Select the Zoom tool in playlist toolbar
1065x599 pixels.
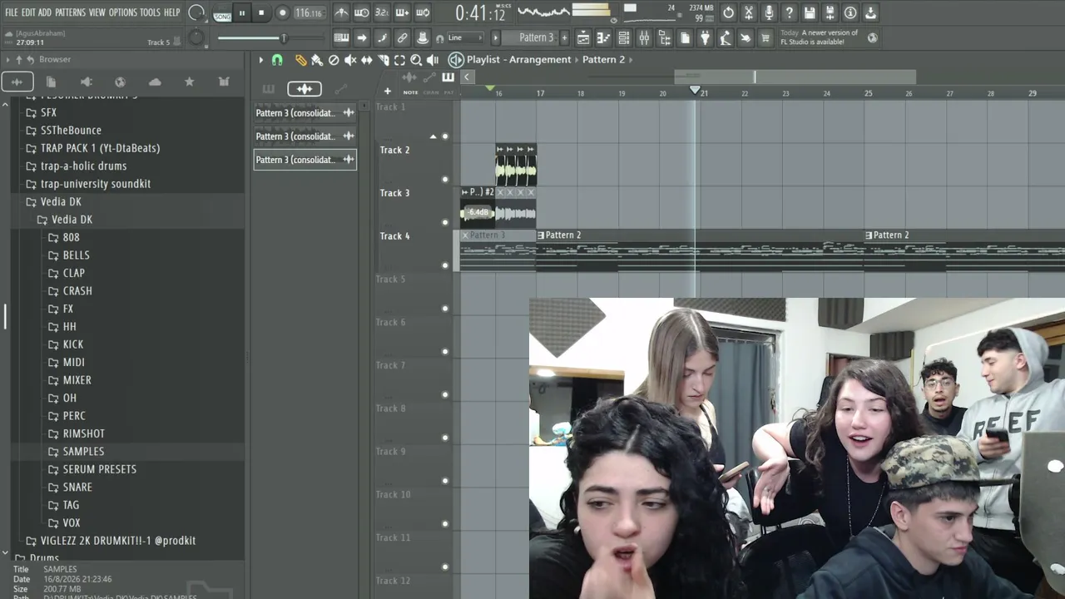(416, 60)
